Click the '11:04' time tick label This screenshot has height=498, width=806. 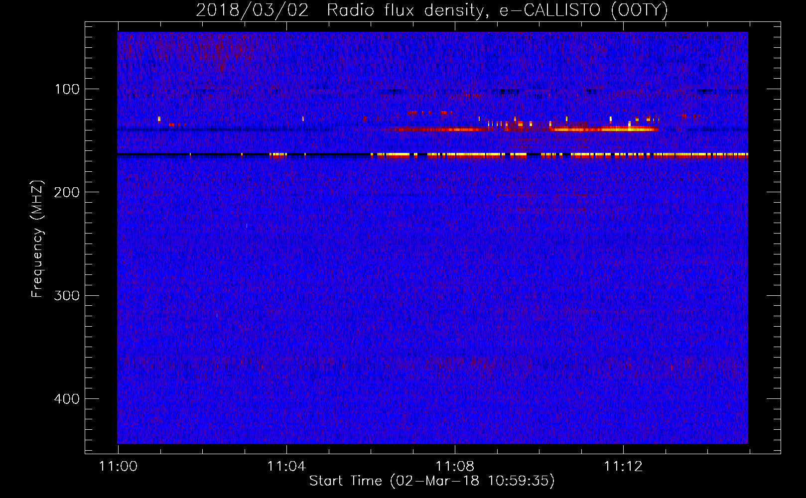coord(286,467)
